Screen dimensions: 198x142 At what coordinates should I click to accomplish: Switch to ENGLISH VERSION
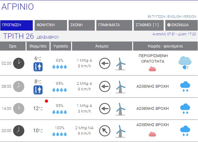[x=182, y=16]
